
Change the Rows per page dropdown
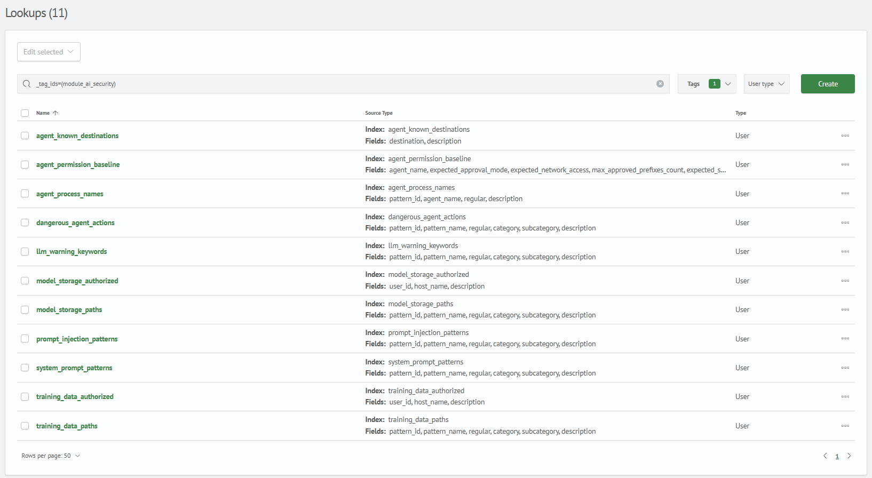[x=51, y=456]
